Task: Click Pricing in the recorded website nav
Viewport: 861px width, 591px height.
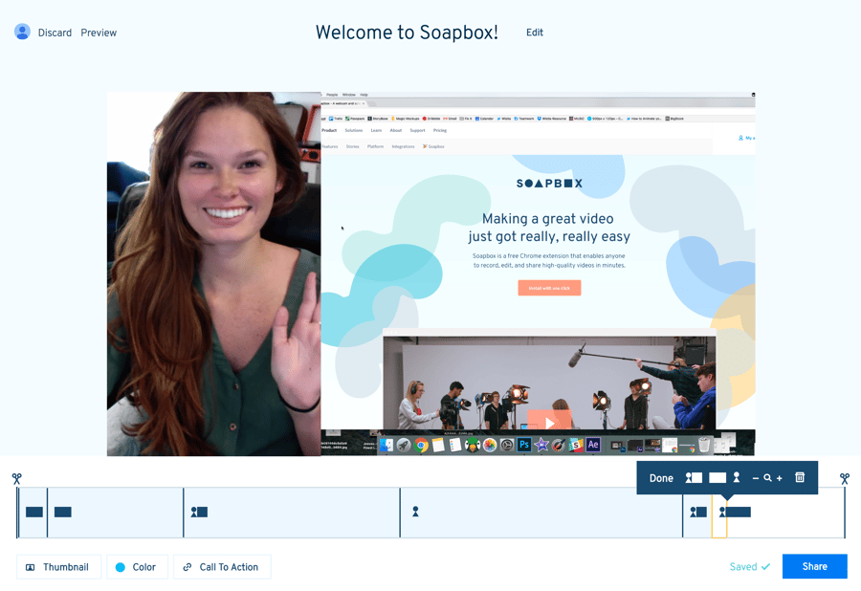Action: [x=440, y=131]
